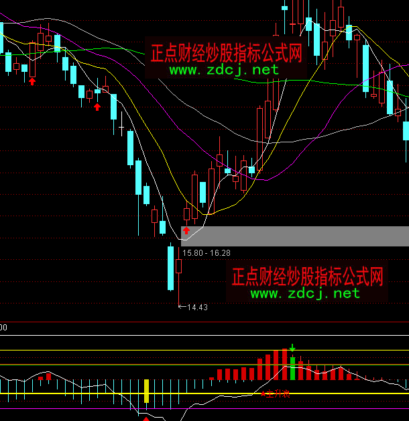Click the red up arrow between the other two
Viewport: 409px width, 421px height.
(x=97, y=106)
